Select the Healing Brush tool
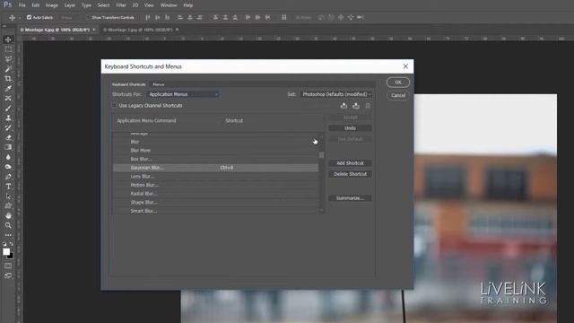The image size is (574, 323). click(x=8, y=98)
